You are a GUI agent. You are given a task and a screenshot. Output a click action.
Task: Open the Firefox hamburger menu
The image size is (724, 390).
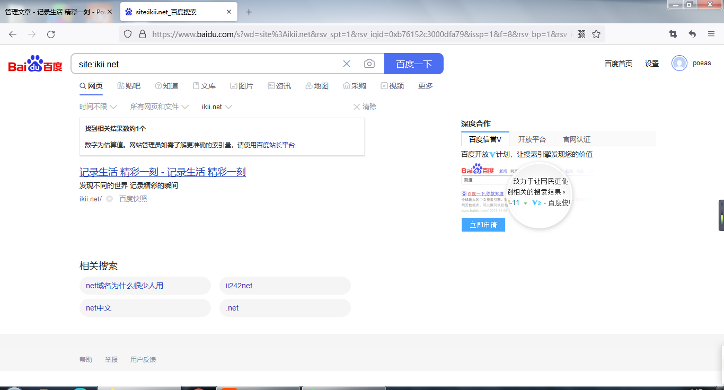711,34
